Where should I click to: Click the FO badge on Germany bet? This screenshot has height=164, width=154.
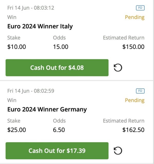coord(140,91)
